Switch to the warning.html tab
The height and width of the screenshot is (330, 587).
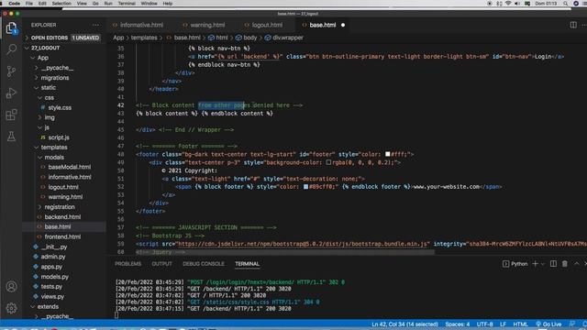(207, 25)
